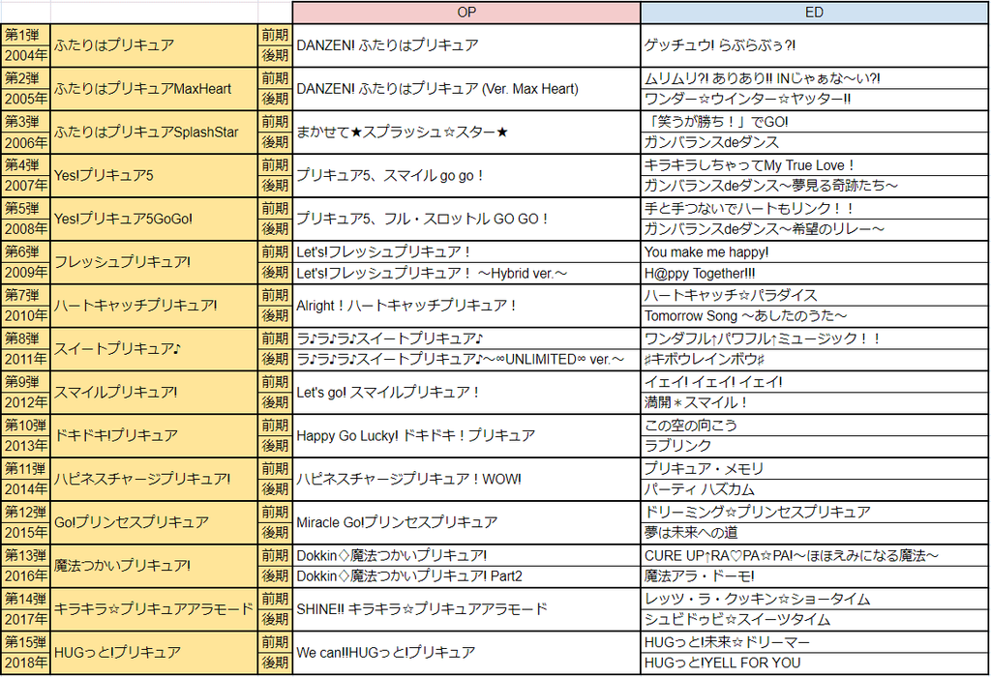This screenshot has width=991, height=677.
Task: Click the series title HUGっと!プリキュア
Action: point(154,653)
